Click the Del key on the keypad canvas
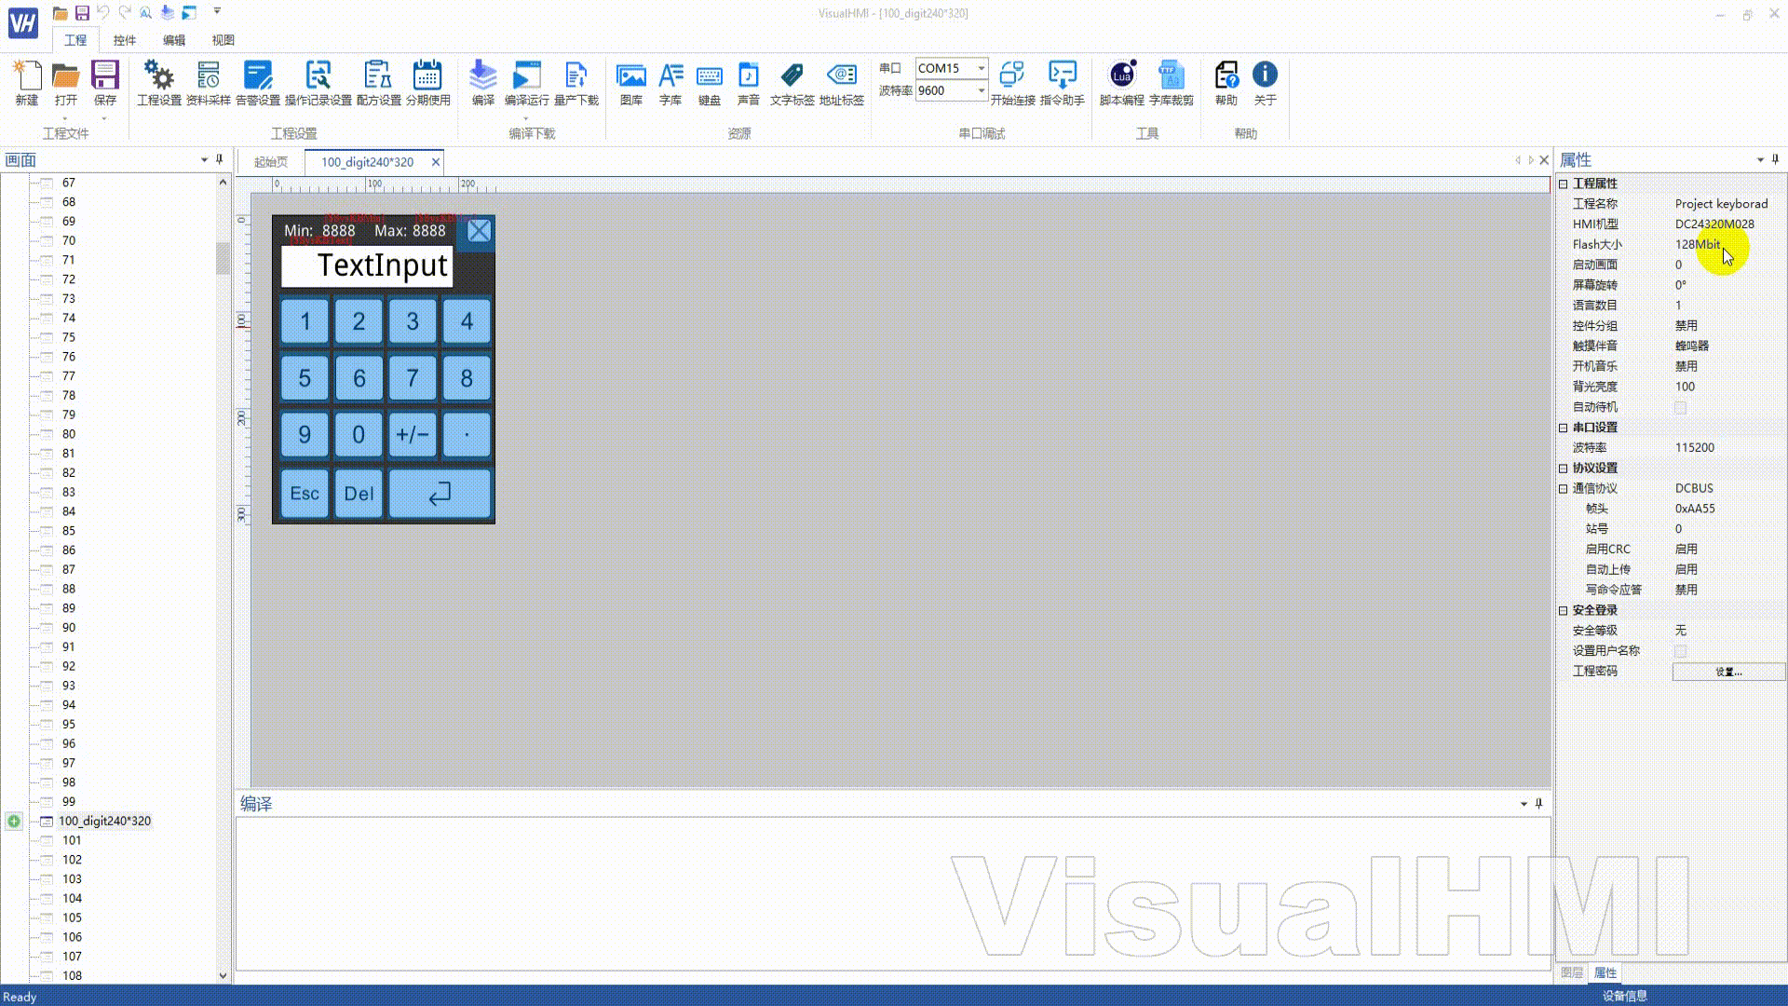Image resolution: width=1788 pixels, height=1006 pixels. pos(359,494)
